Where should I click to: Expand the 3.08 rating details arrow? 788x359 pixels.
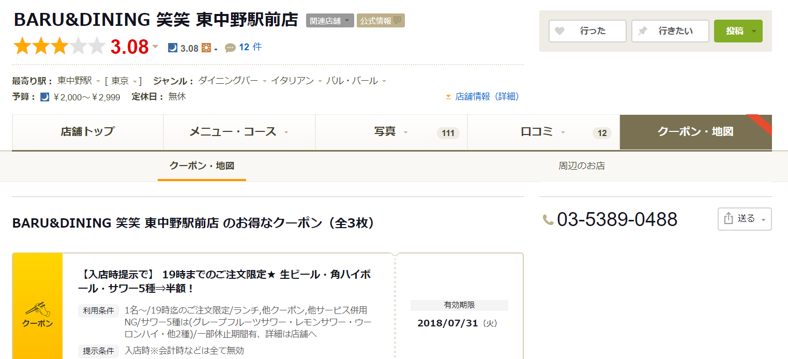[x=155, y=47]
